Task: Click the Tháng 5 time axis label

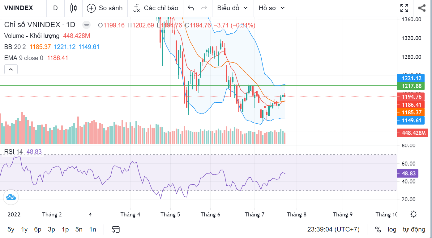Action: point(170,214)
